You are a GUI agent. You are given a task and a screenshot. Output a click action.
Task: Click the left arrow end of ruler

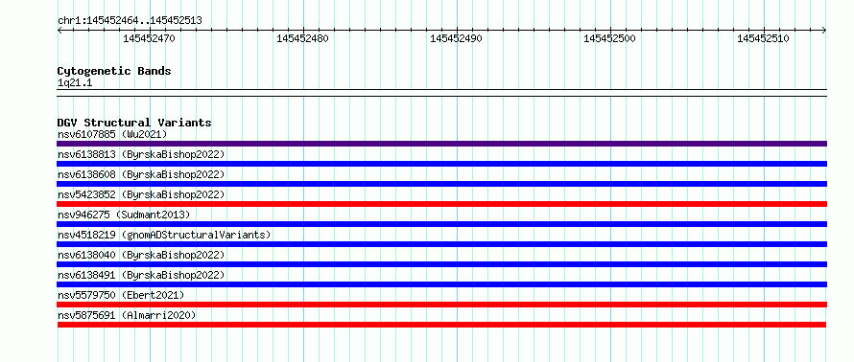pos(59,30)
